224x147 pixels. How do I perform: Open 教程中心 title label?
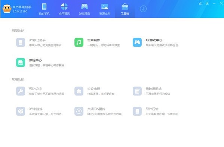(35, 60)
